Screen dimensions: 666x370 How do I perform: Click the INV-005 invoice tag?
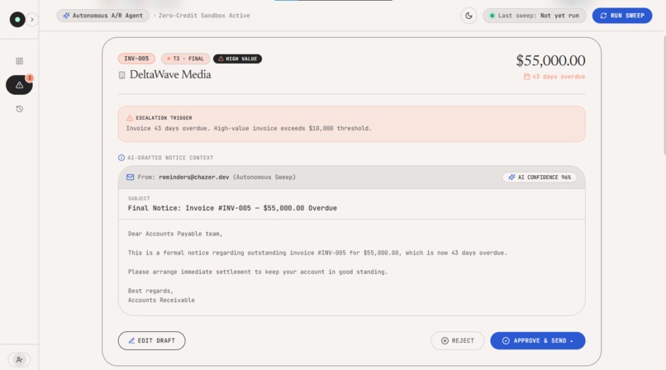tap(136, 59)
